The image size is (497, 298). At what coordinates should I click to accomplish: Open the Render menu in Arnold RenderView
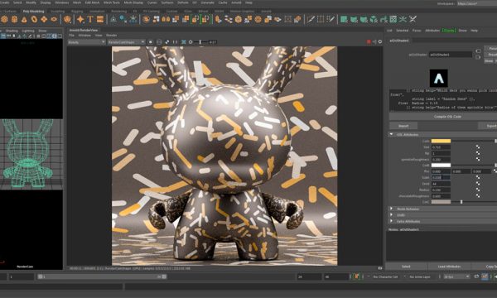click(112, 35)
